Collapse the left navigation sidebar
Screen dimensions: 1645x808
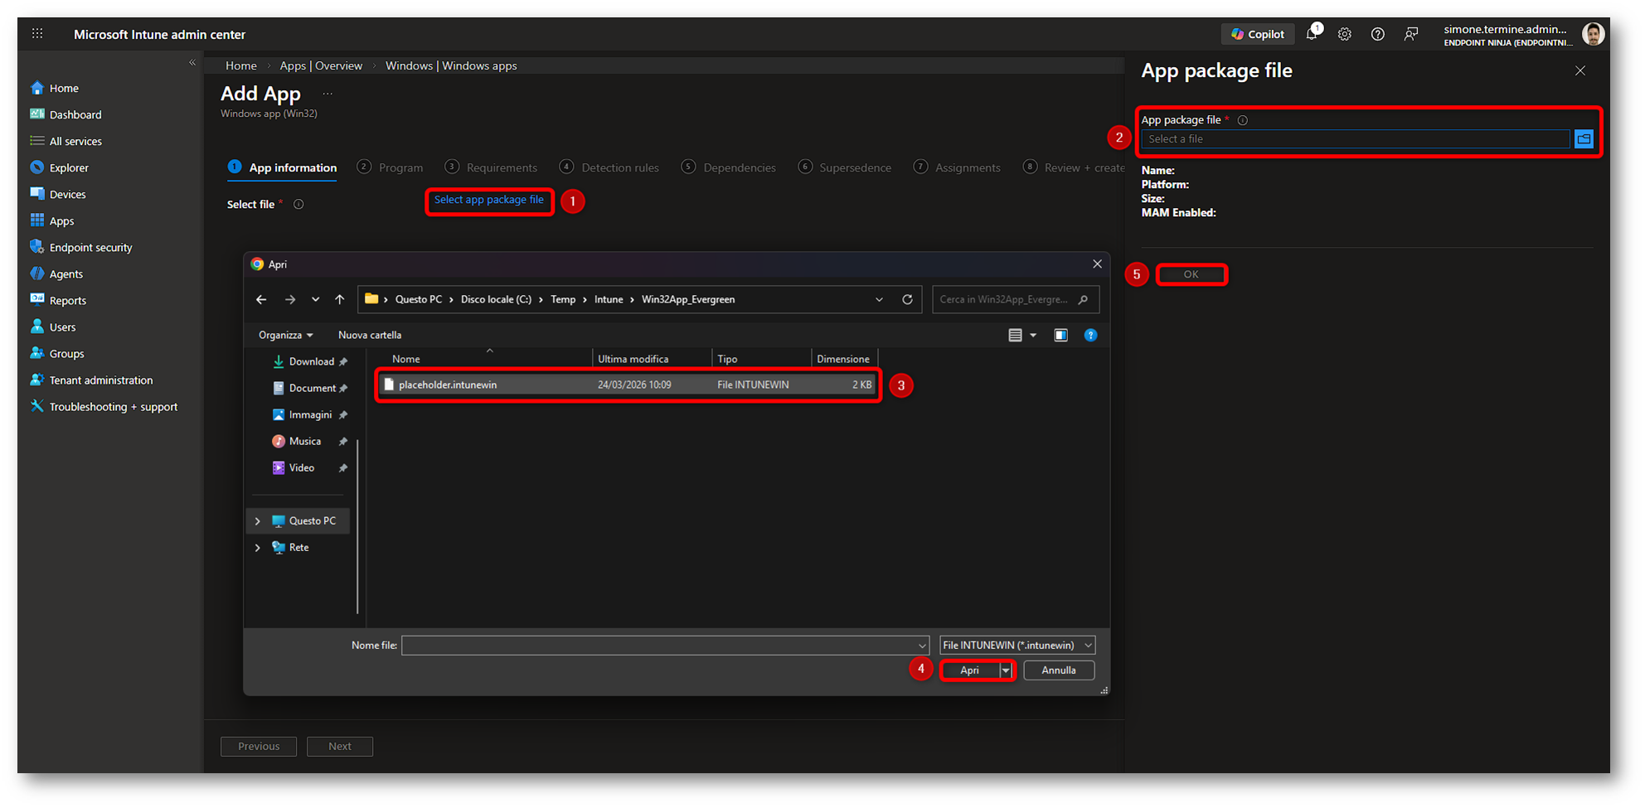[x=192, y=63]
